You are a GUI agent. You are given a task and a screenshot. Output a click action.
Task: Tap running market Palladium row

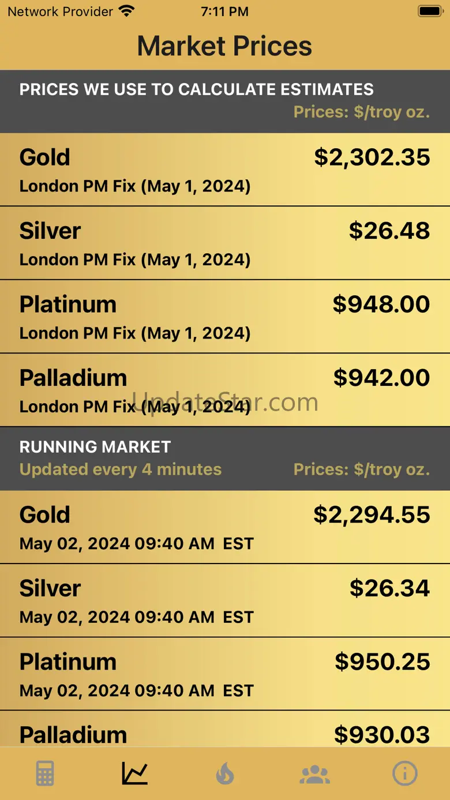(x=225, y=733)
